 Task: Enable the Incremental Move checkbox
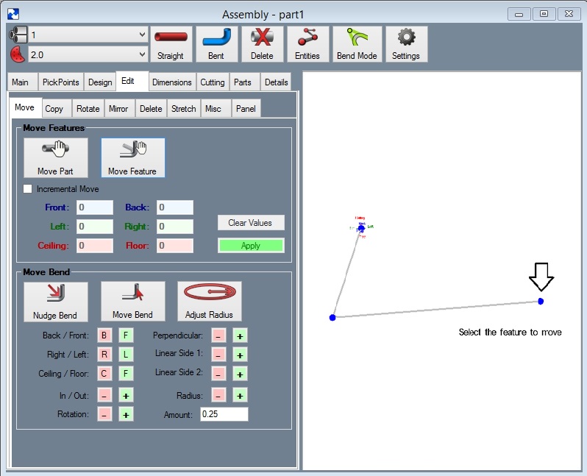(x=28, y=189)
